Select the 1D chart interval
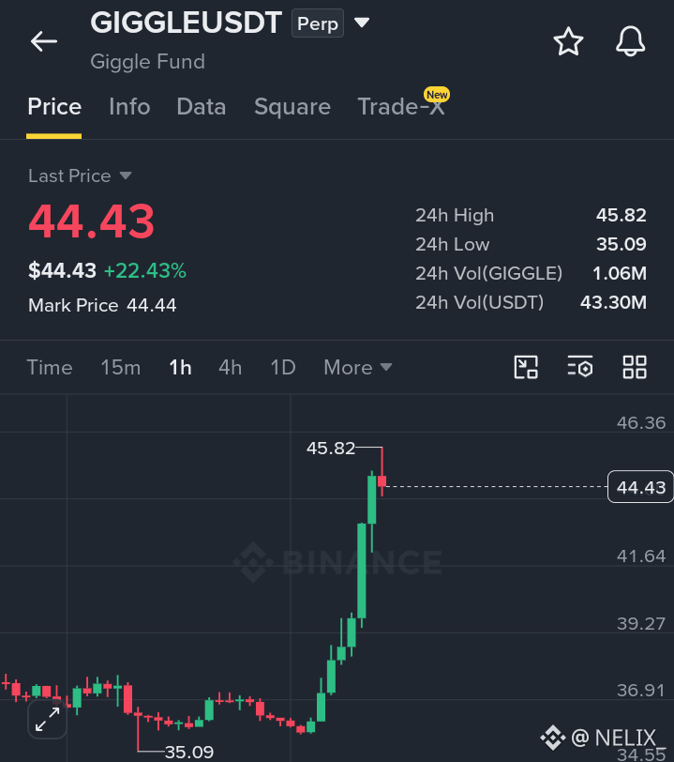This screenshot has width=674, height=762. [x=283, y=368]
